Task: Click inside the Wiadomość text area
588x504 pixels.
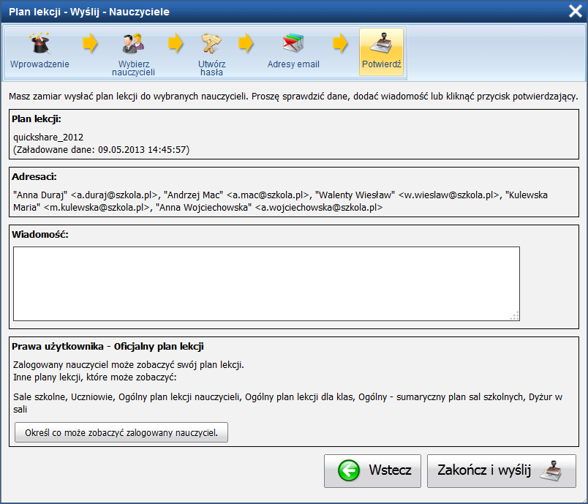Action: pos(266,284)
